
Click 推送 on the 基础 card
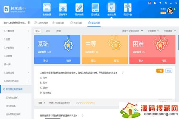click(46, 61)
